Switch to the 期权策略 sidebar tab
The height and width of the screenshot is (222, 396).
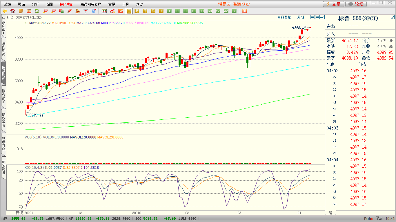click(3, 120)
